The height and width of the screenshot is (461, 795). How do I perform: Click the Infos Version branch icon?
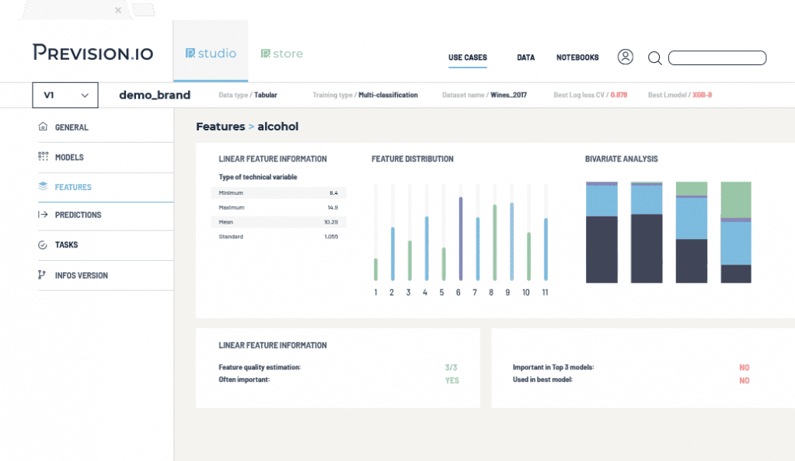[43, 276]
